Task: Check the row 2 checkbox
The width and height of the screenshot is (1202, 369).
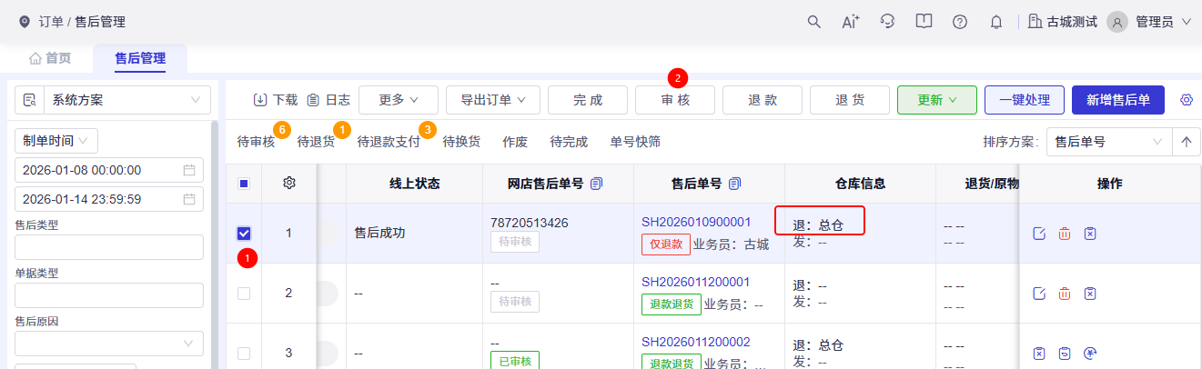Action: pos(244,293)
